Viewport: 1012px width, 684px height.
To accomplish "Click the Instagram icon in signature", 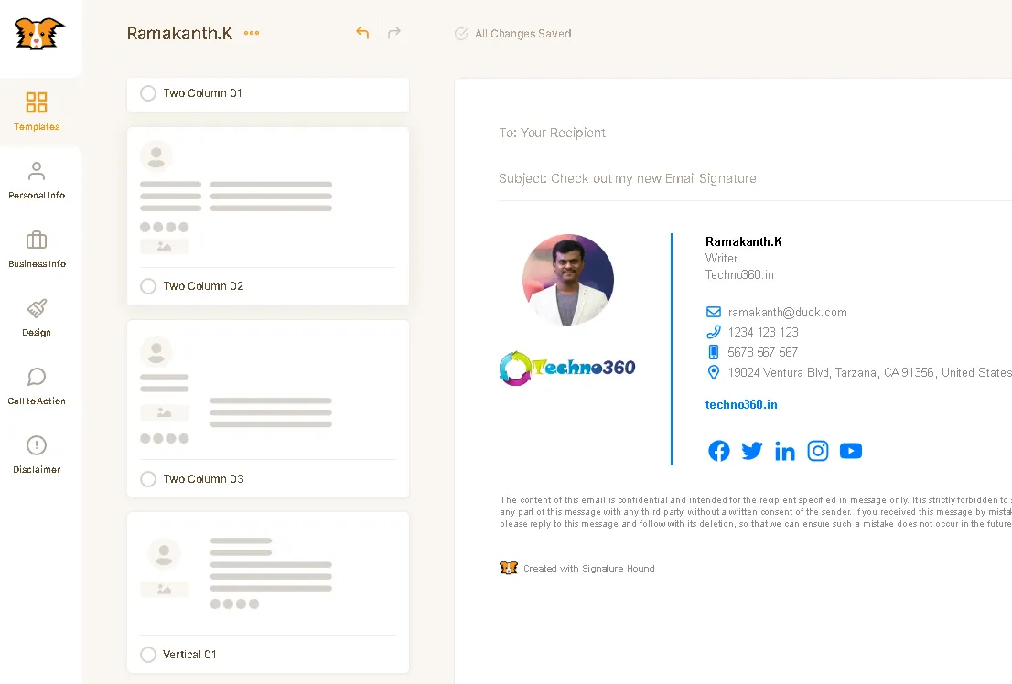I will click(x=818, y=451).
